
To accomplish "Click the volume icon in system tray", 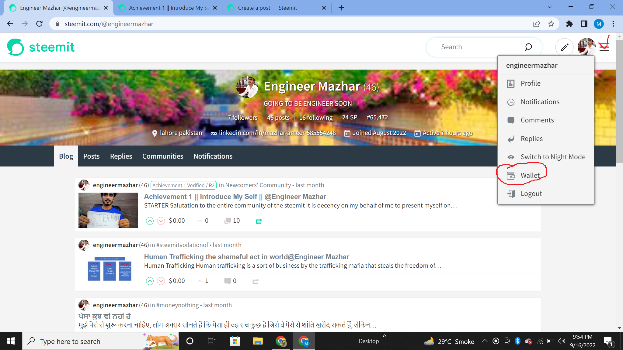I will pyautogui.click(x=562, y=341).
